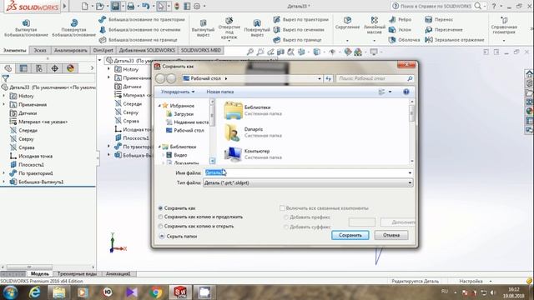Switch to Трехмерные виды bottom tab
Viewport: 534px width, 300px height.
point(77,274)
